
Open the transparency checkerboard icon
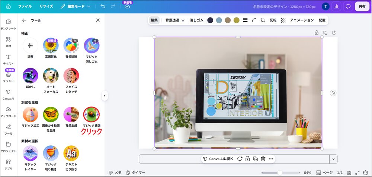(x=283, y=20)
